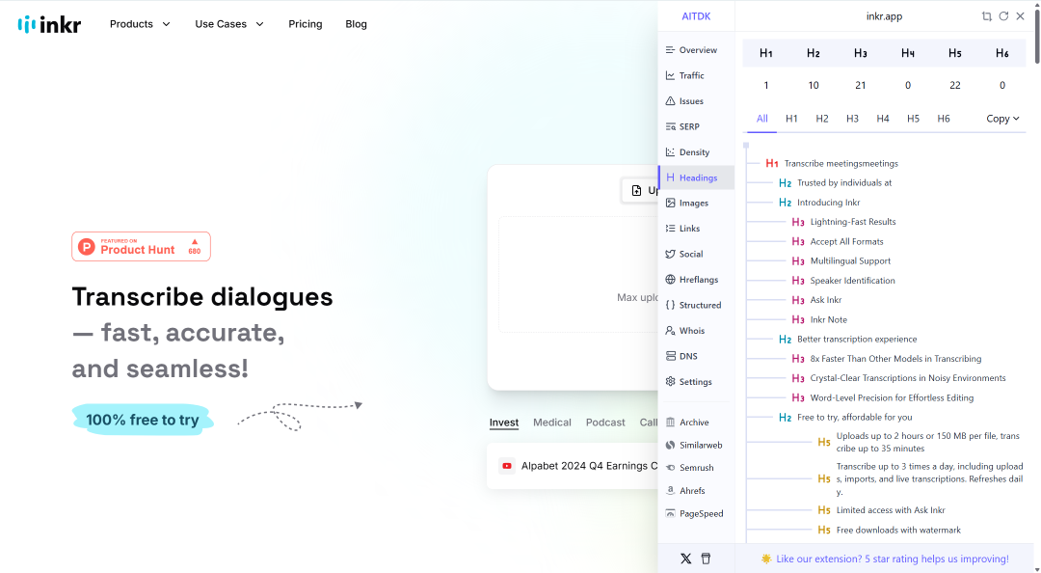Click the H5 count value 22
This screenshot has height=573, width=1041.
[x=954, y=85]
